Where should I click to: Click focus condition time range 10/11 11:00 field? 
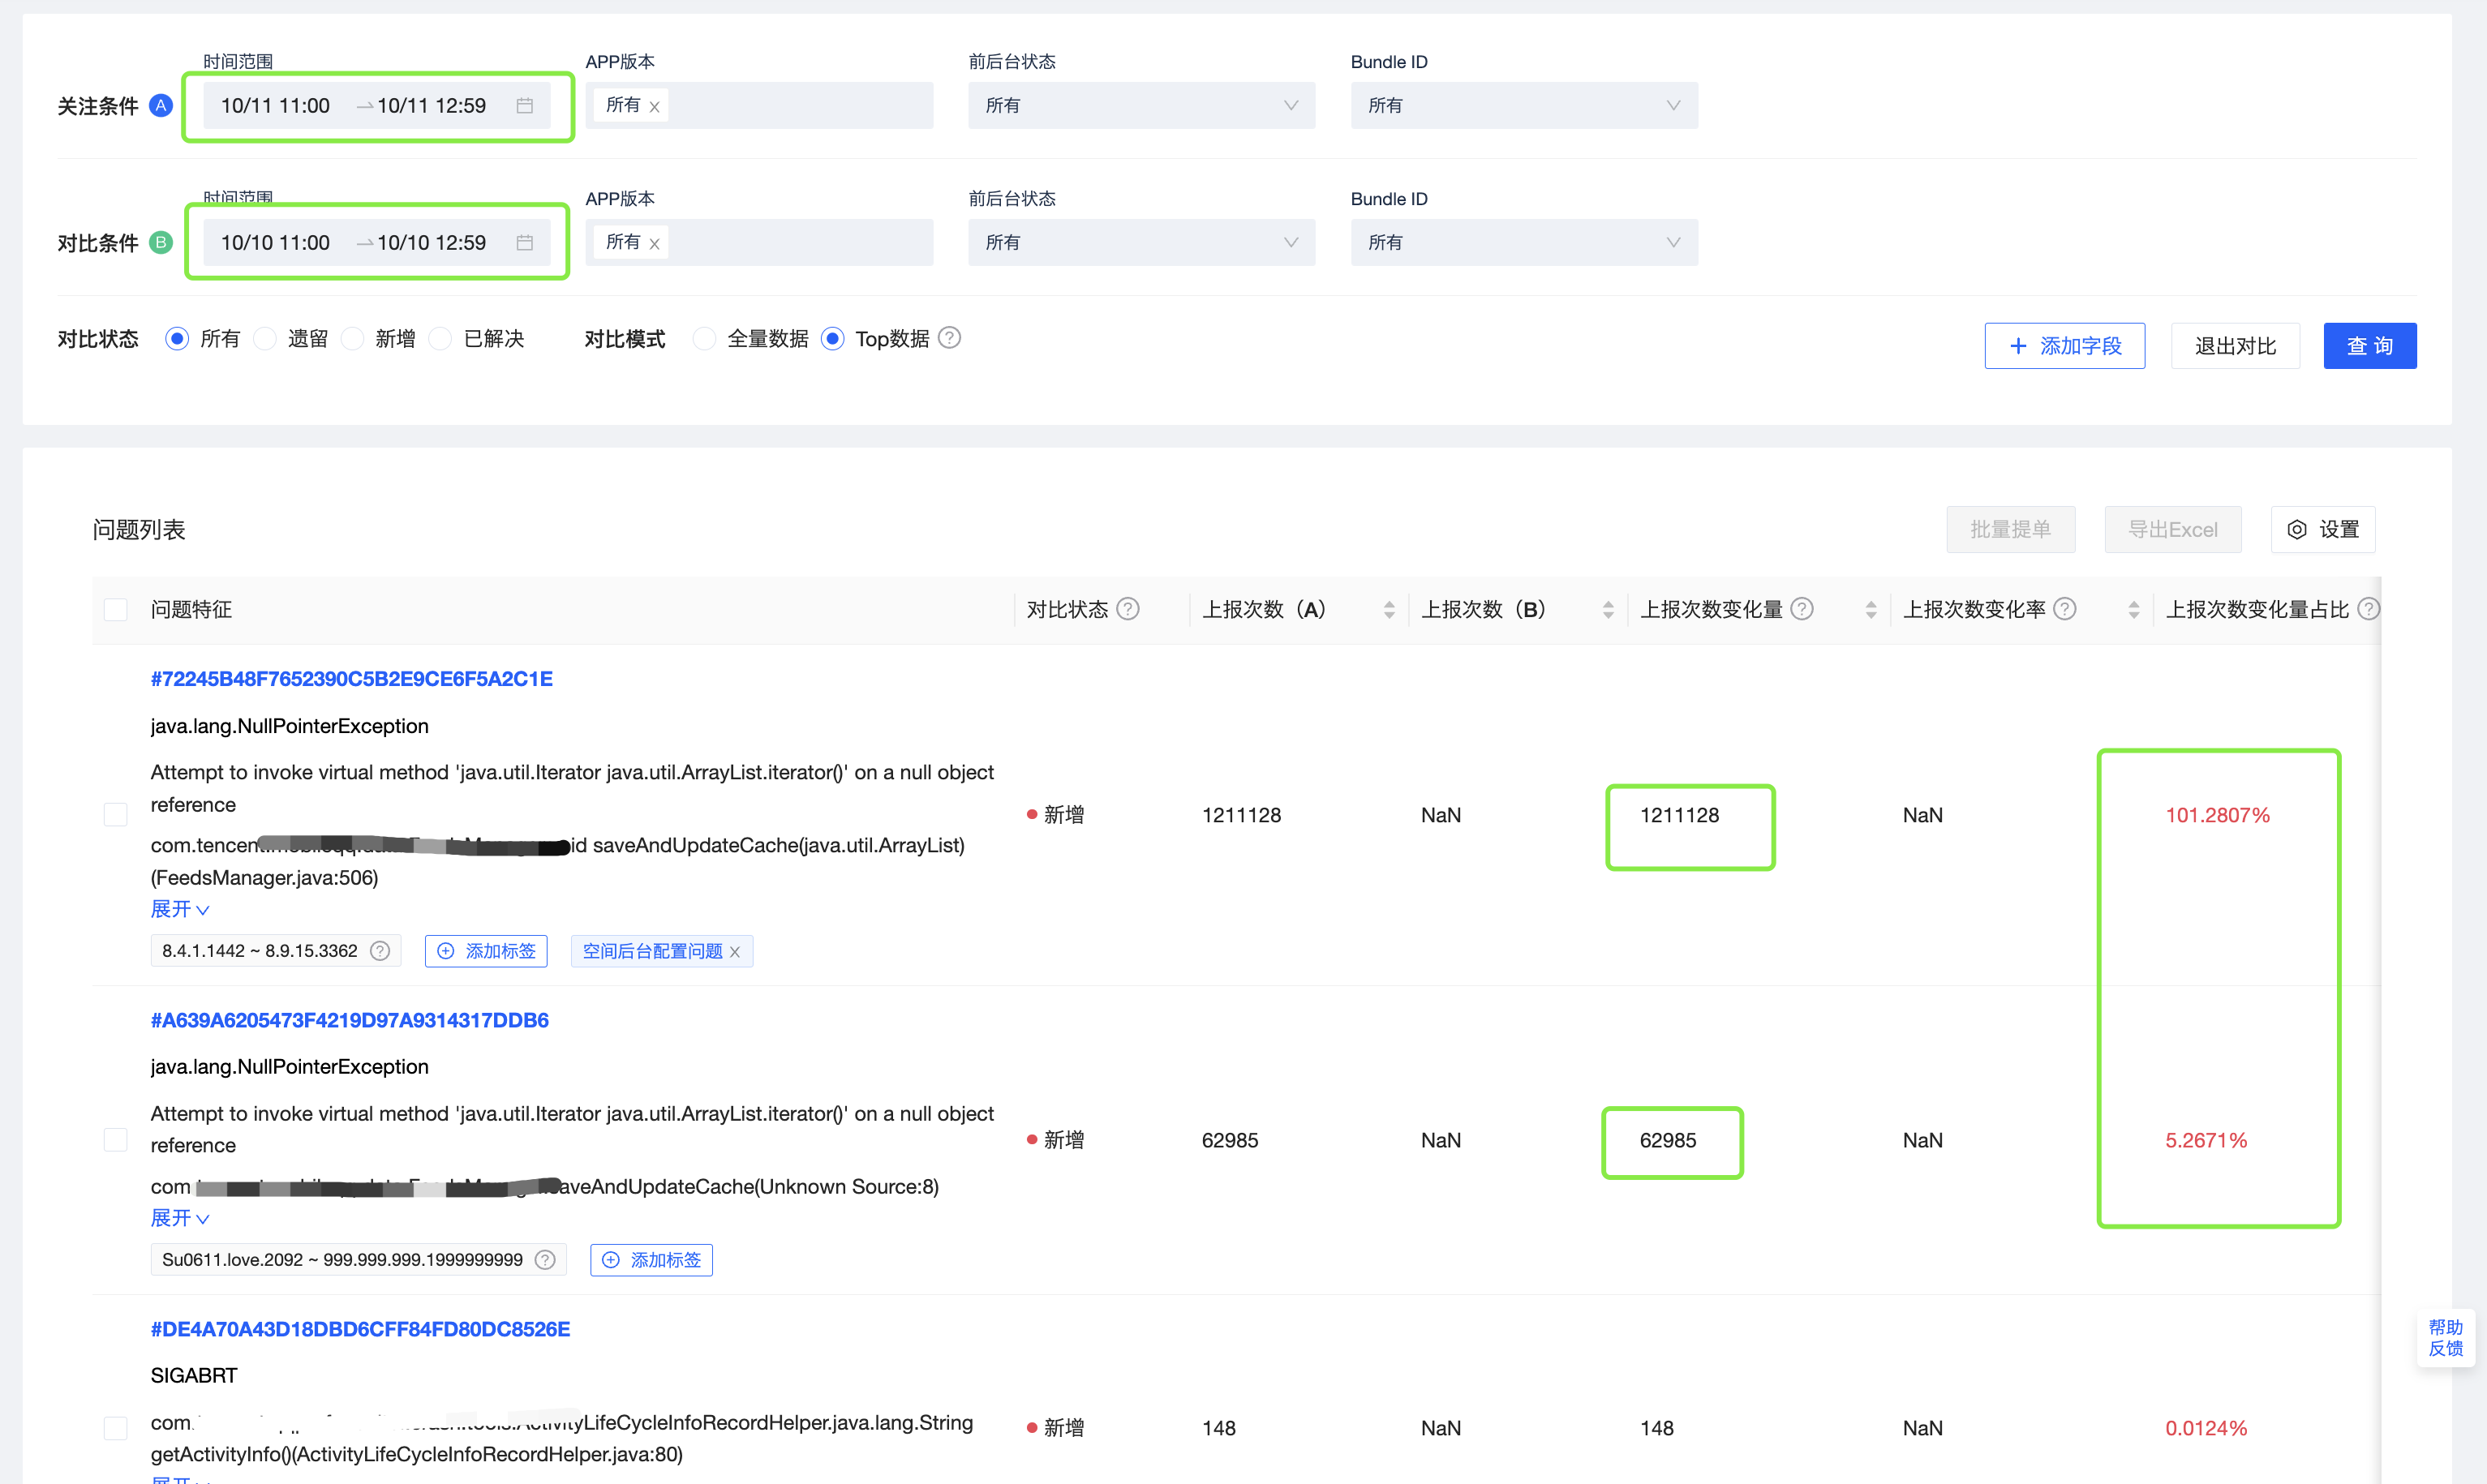(377, 106)
